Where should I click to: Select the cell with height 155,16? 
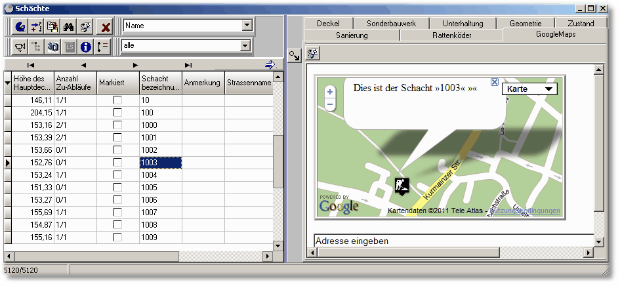click(x=33, y=237)
